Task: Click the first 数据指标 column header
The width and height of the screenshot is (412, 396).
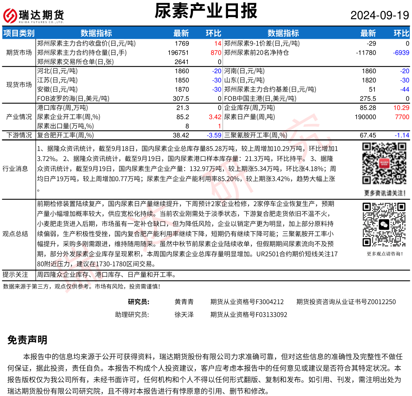Action: click(96, 33)
